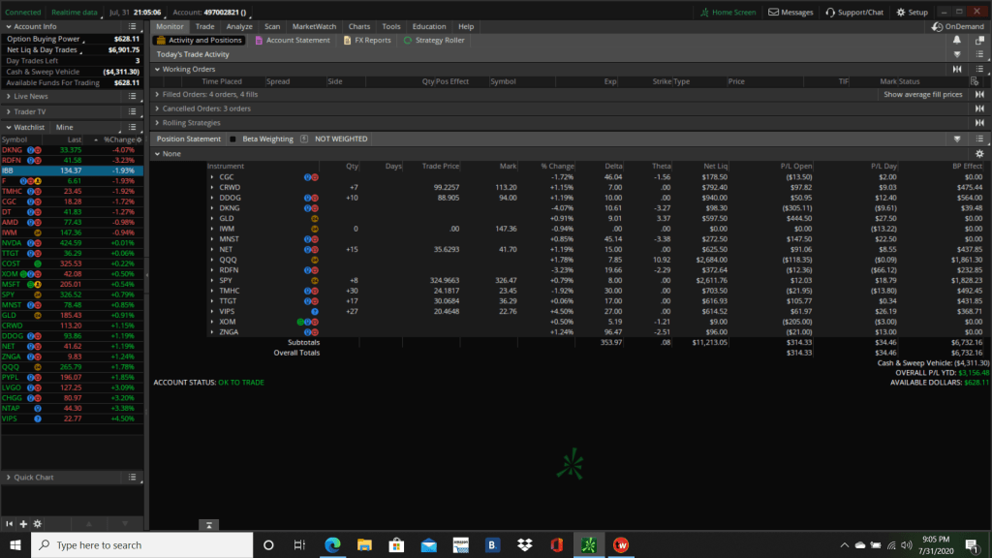
Task: Open the Position Statement settings gear
Action: click(979, 154)
